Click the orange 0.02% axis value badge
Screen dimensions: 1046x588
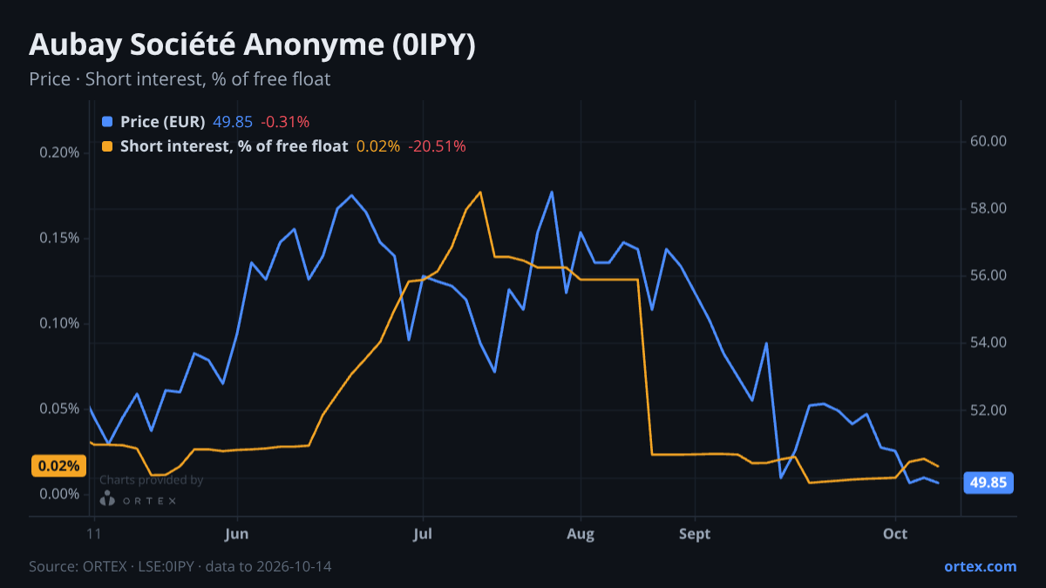(59, 466)
